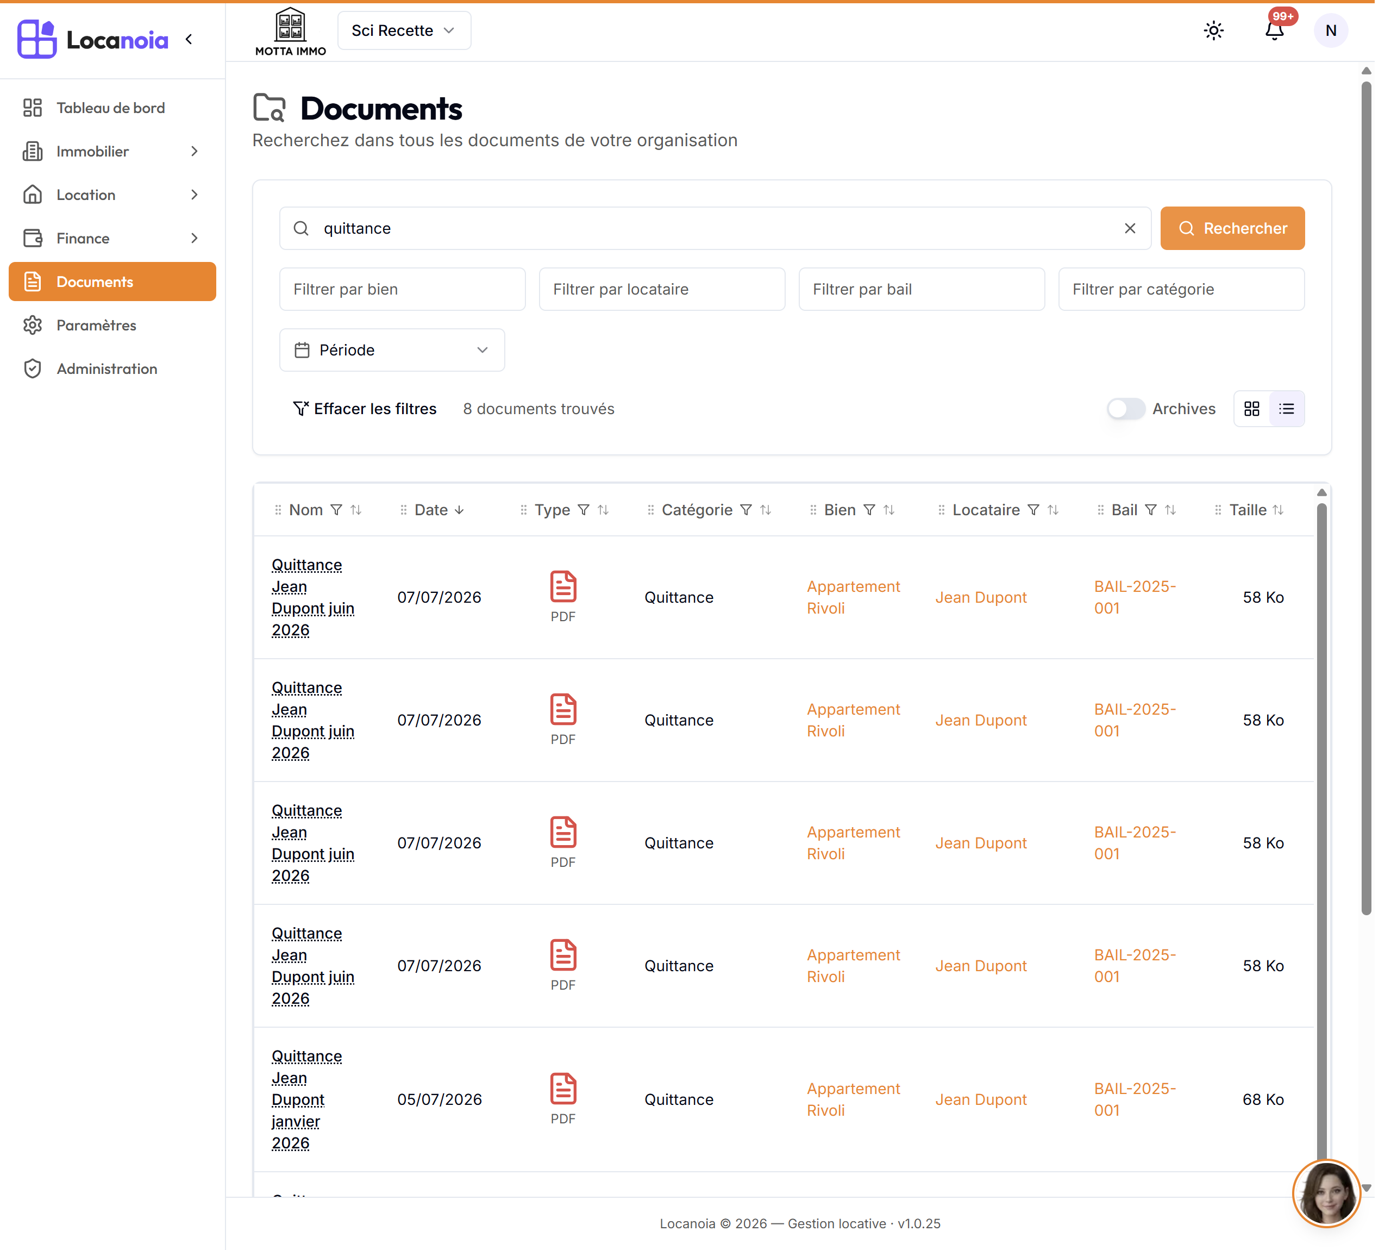Open Administration in sidebar
The height and width of the screenshot is (1250, 1391).
tap(112, 370)
